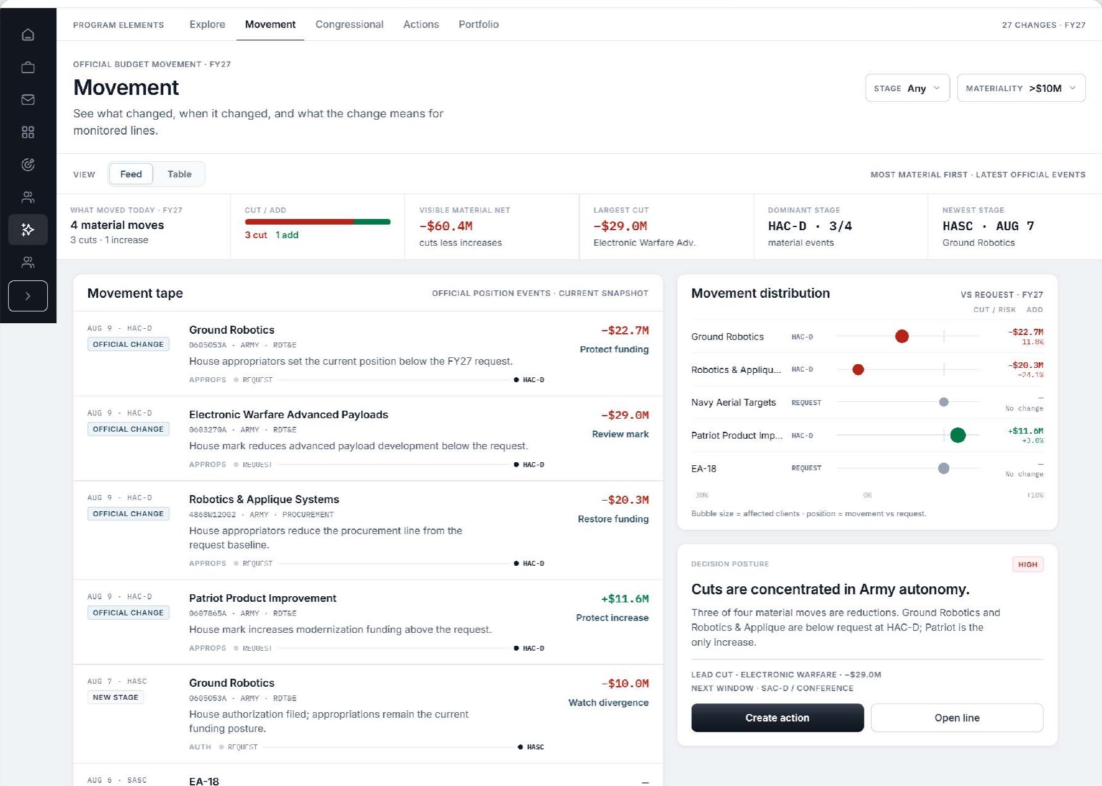Select the highlighted sparkles sidebar icon
This screenshot has height=786, width=1102.
coord(28,230)
